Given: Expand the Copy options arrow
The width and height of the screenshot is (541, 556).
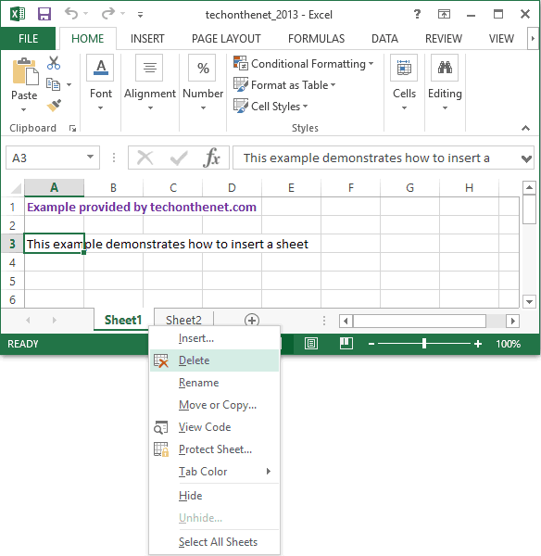Looking at the screenshot, I should pos(69,84).
